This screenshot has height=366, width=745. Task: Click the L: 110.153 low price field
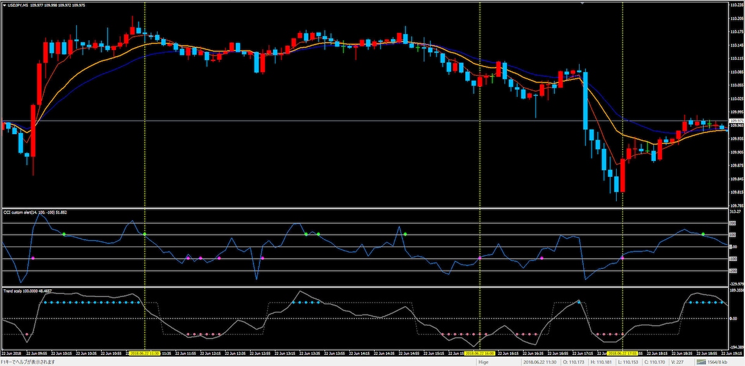click(x=627, y=362)
